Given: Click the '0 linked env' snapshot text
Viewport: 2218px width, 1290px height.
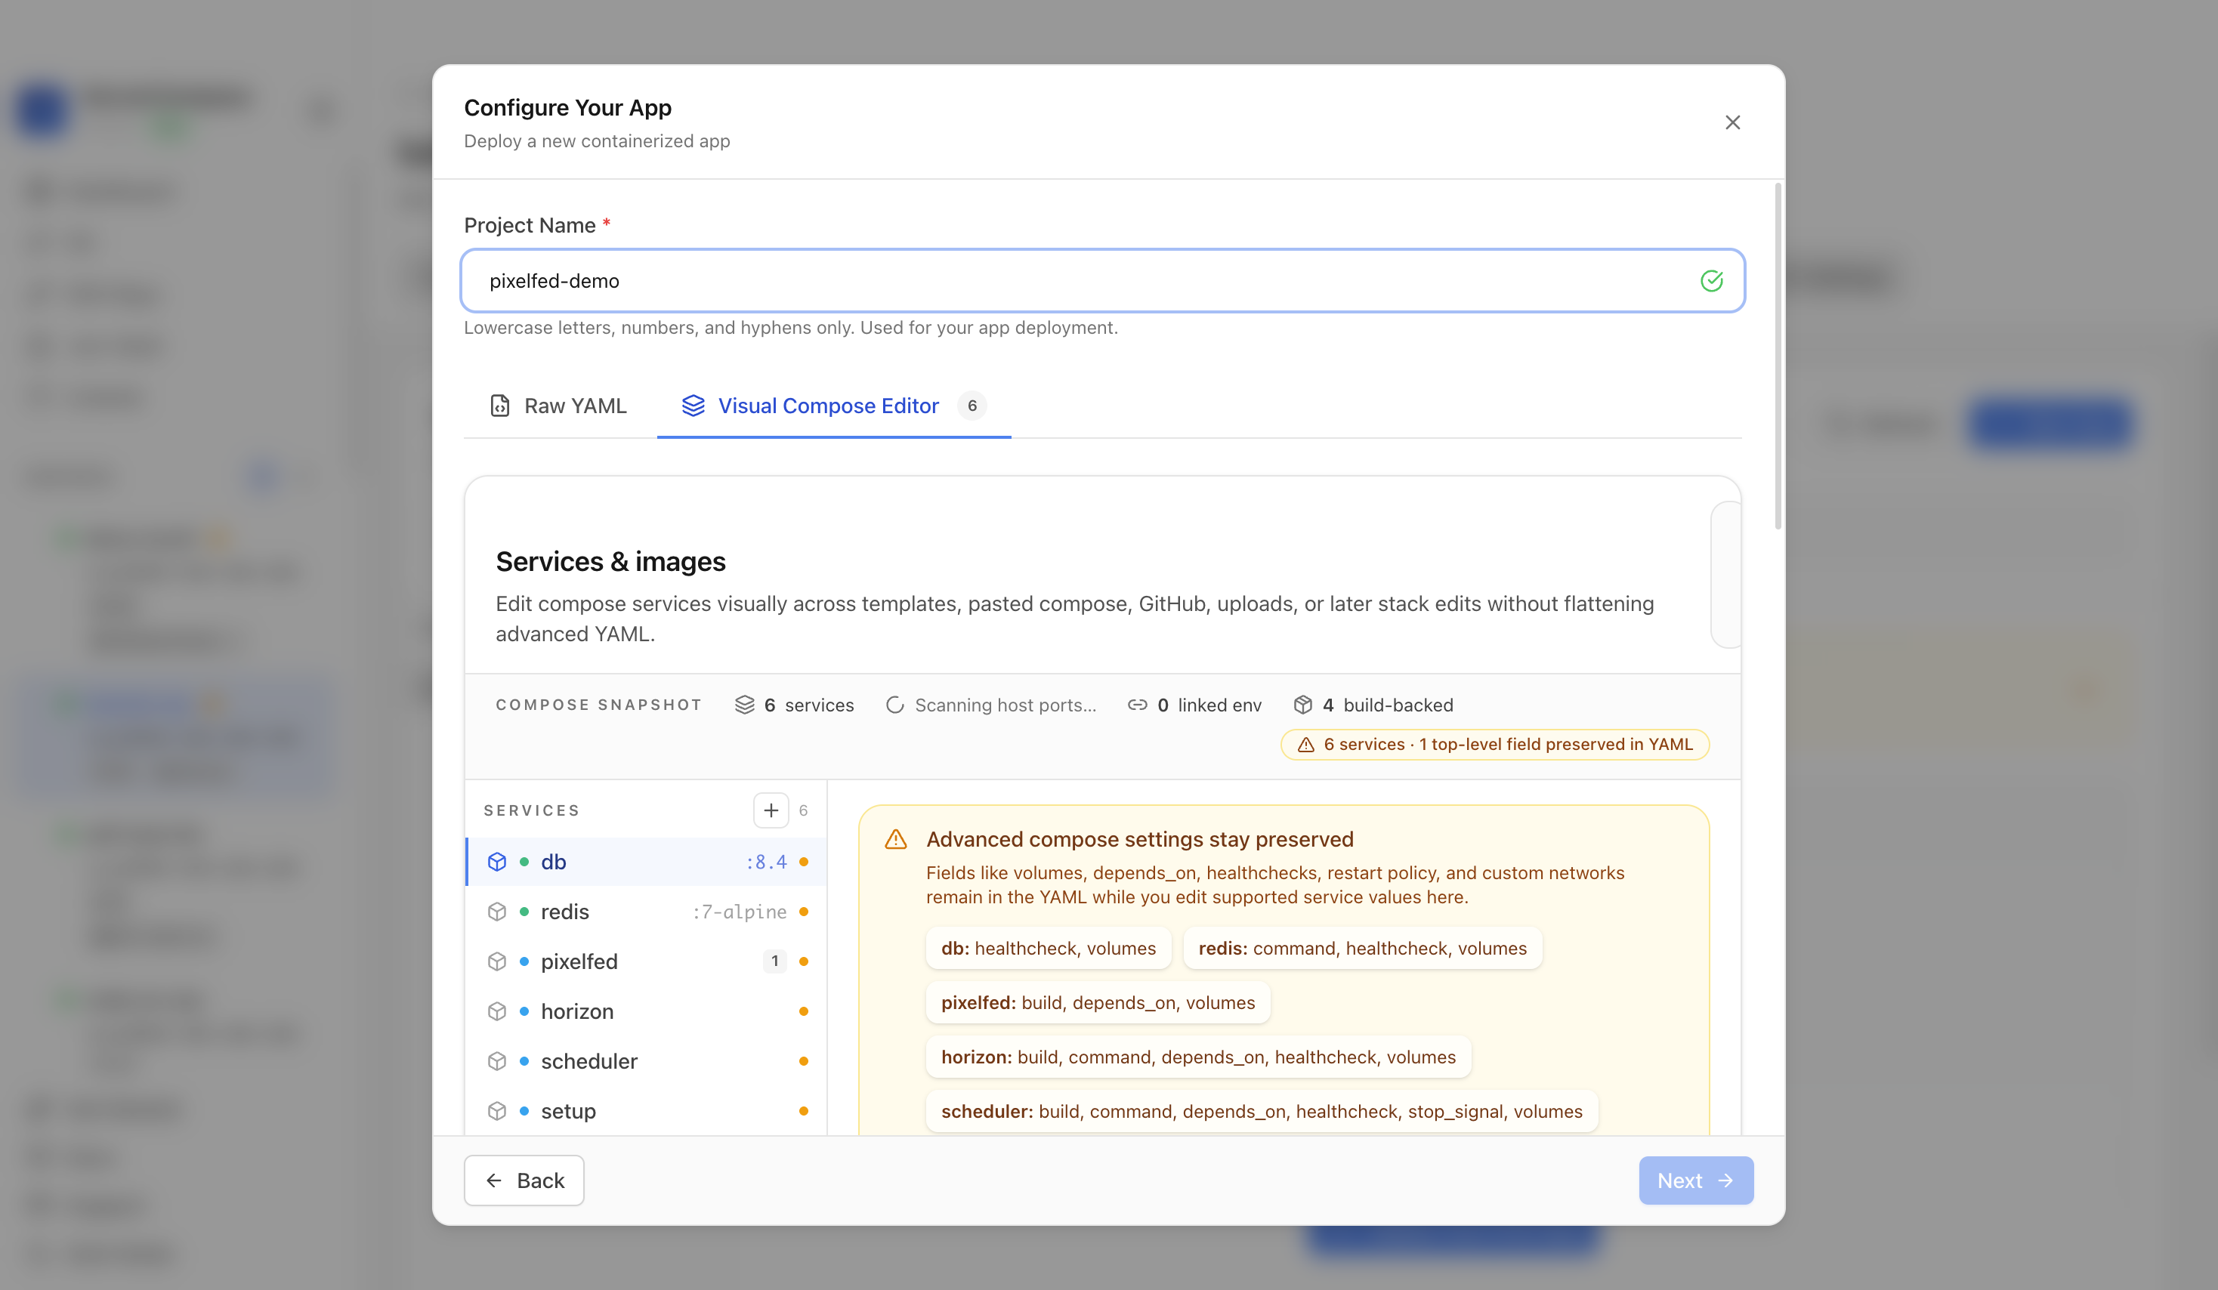Looking at the screenshot, I should click(x=1209, y=705).
